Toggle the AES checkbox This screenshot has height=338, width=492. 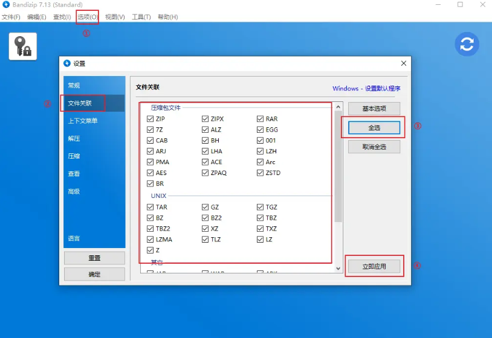[150, 173]
